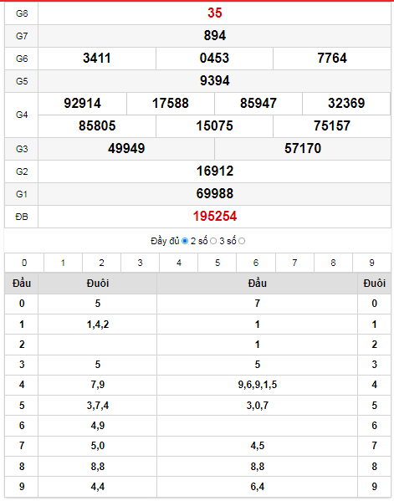
Task: Select G1 result 69988
Action: pos(215,194)
